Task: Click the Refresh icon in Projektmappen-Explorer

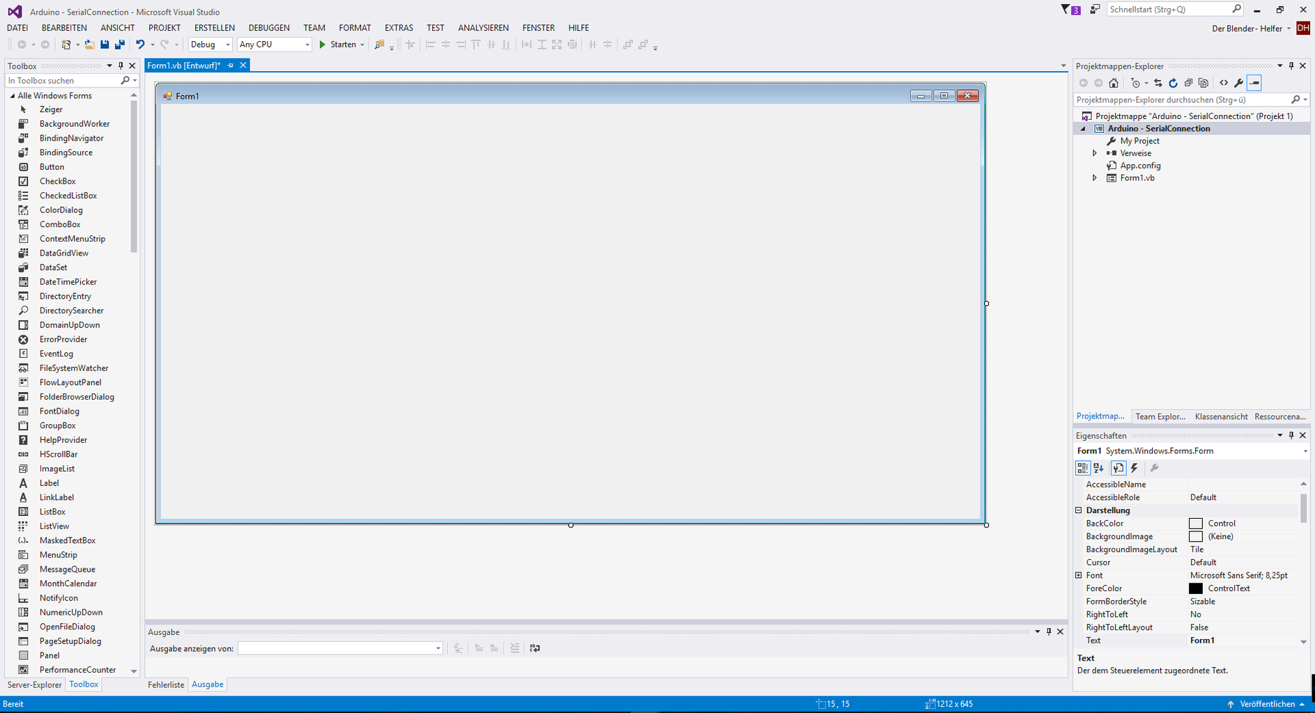Action: [1174, 83]
